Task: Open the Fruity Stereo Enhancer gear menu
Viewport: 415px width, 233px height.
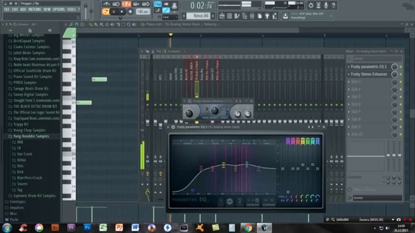Action: point(190,101)
